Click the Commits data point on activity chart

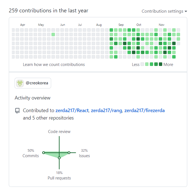(43, 153)
